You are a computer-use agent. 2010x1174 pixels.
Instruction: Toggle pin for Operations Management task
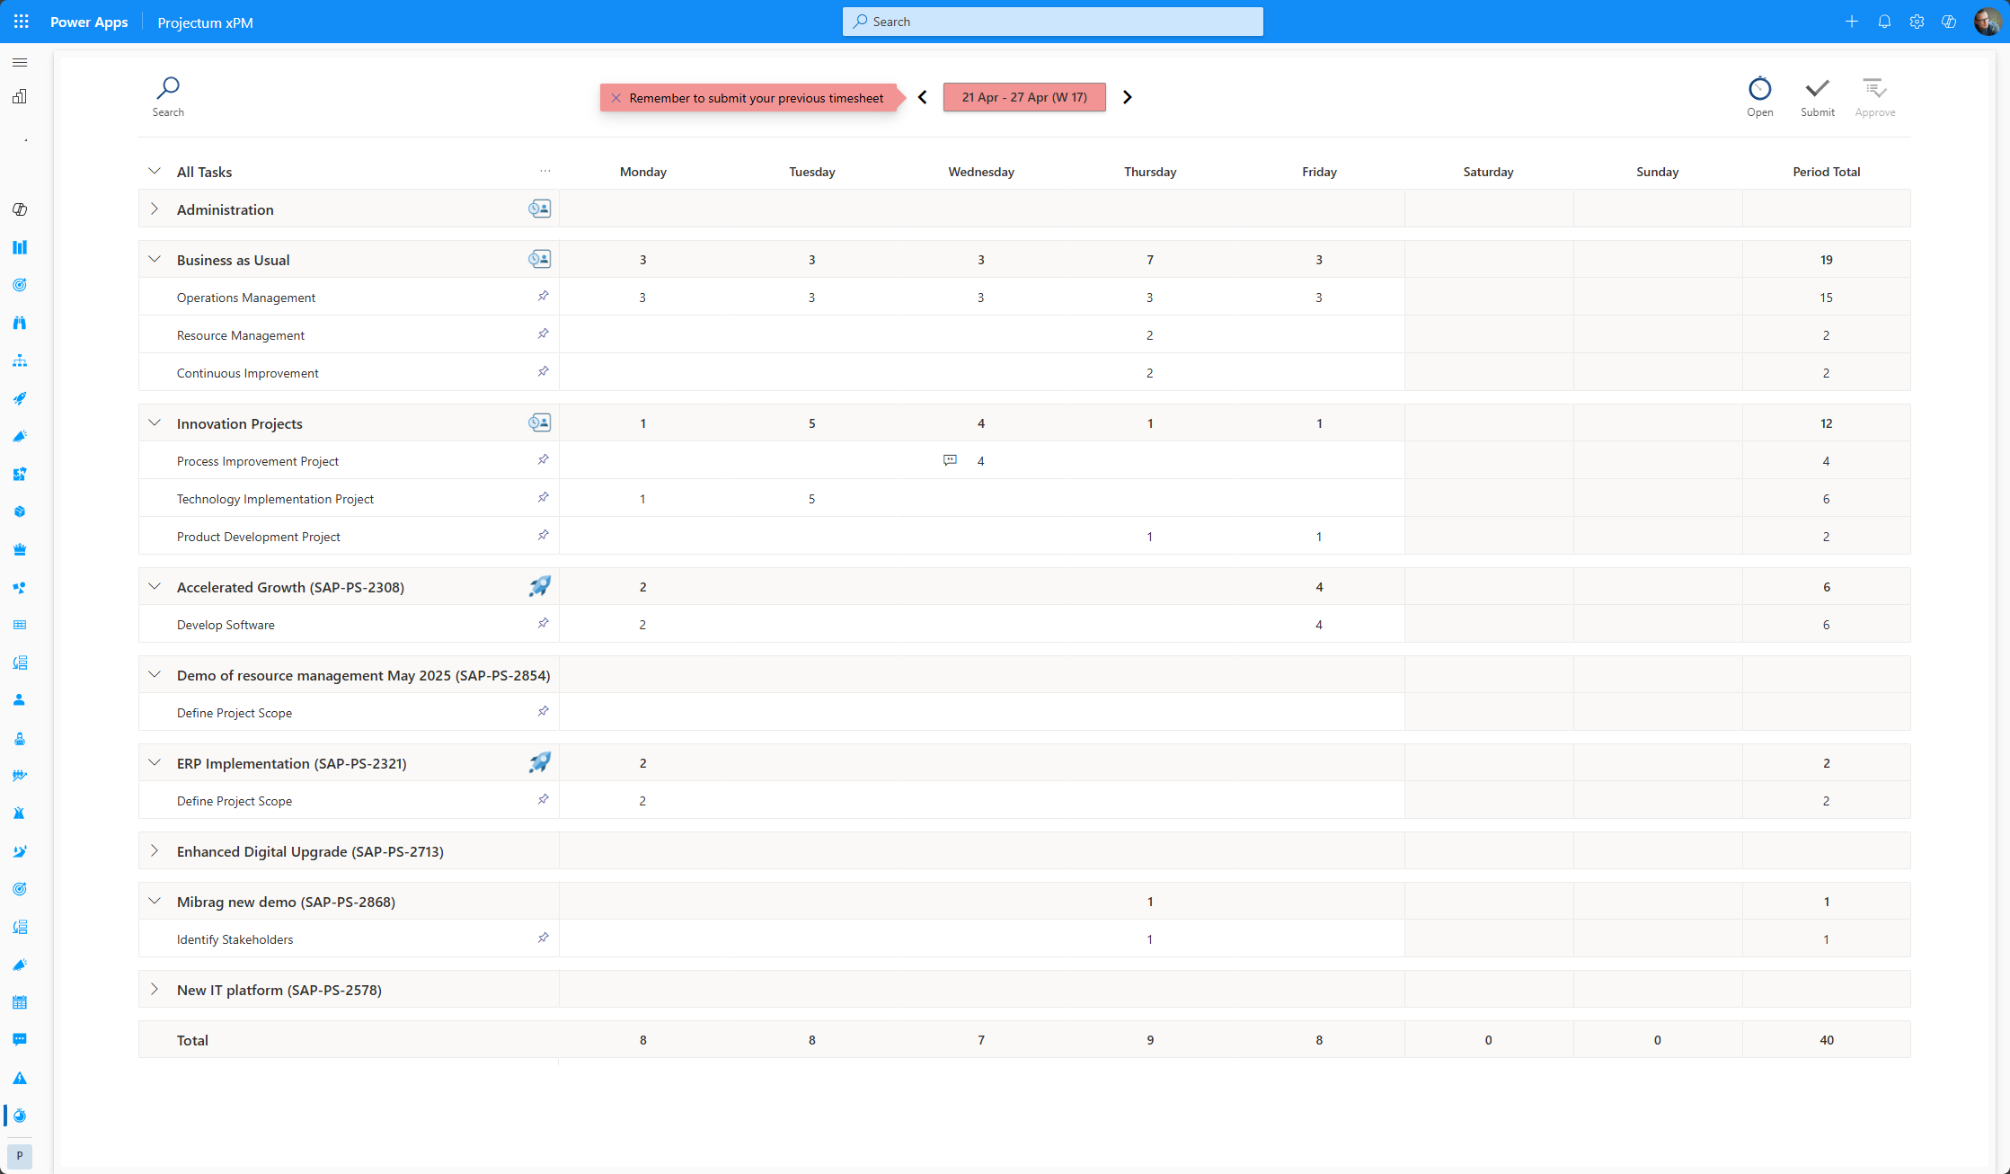tap(543, 296)
